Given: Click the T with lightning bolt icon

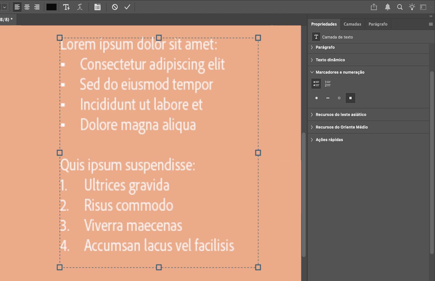Looking at the screenshot, I should coord(66,7).
